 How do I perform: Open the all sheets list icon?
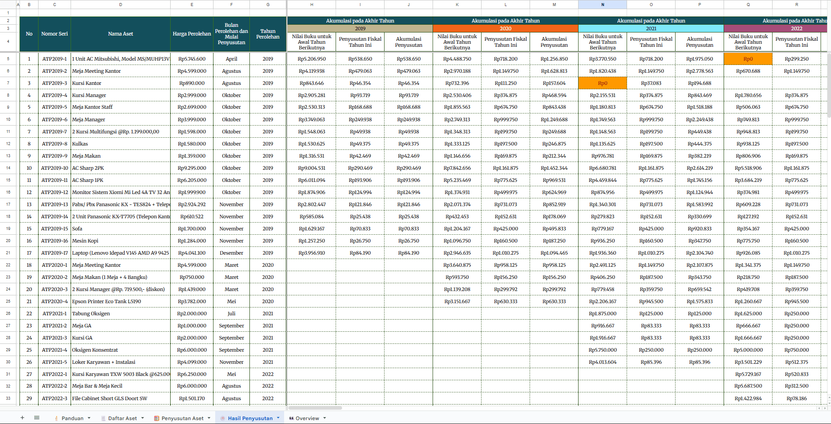coord(37,418)
